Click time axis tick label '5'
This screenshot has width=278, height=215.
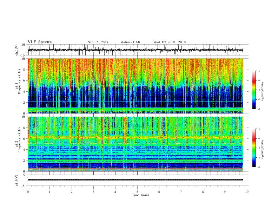coord(137,192)
